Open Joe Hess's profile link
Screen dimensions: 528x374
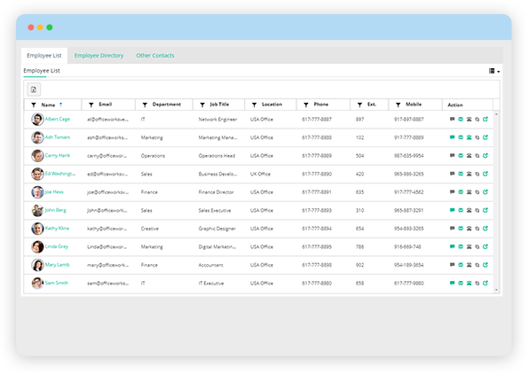(54, 191)
